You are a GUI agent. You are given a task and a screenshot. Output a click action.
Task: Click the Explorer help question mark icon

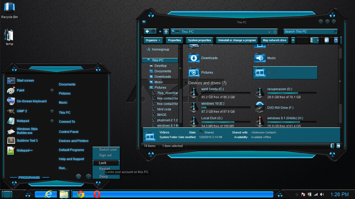336,40
